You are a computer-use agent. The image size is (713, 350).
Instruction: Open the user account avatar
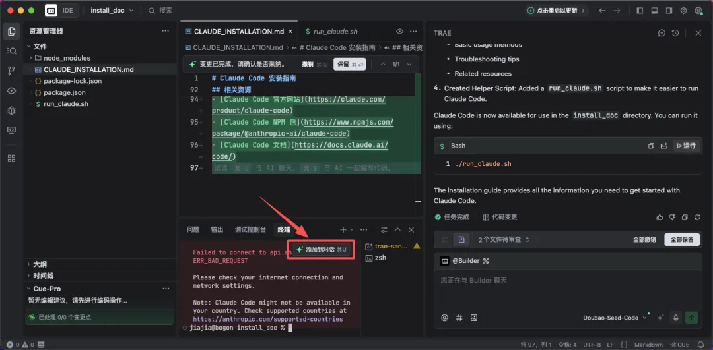point(698,11)
